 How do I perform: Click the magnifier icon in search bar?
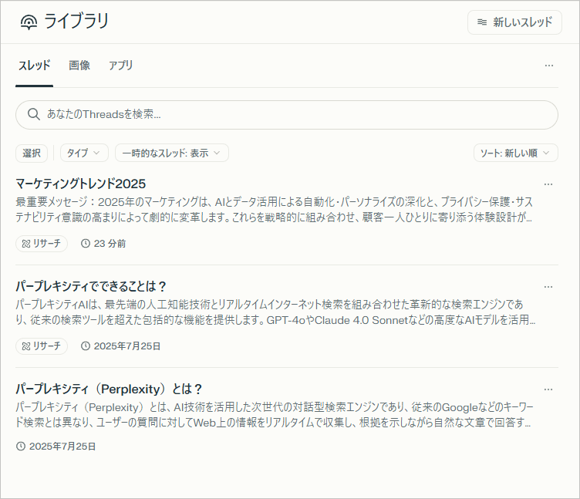pos(33,114)
